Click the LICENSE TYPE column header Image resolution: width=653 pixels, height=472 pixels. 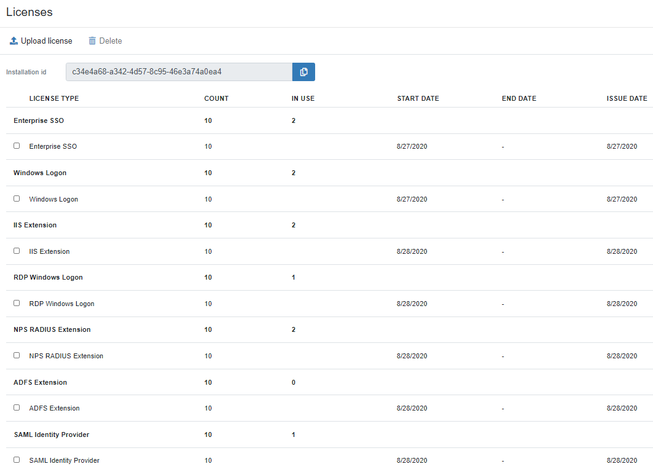point(54,98)
